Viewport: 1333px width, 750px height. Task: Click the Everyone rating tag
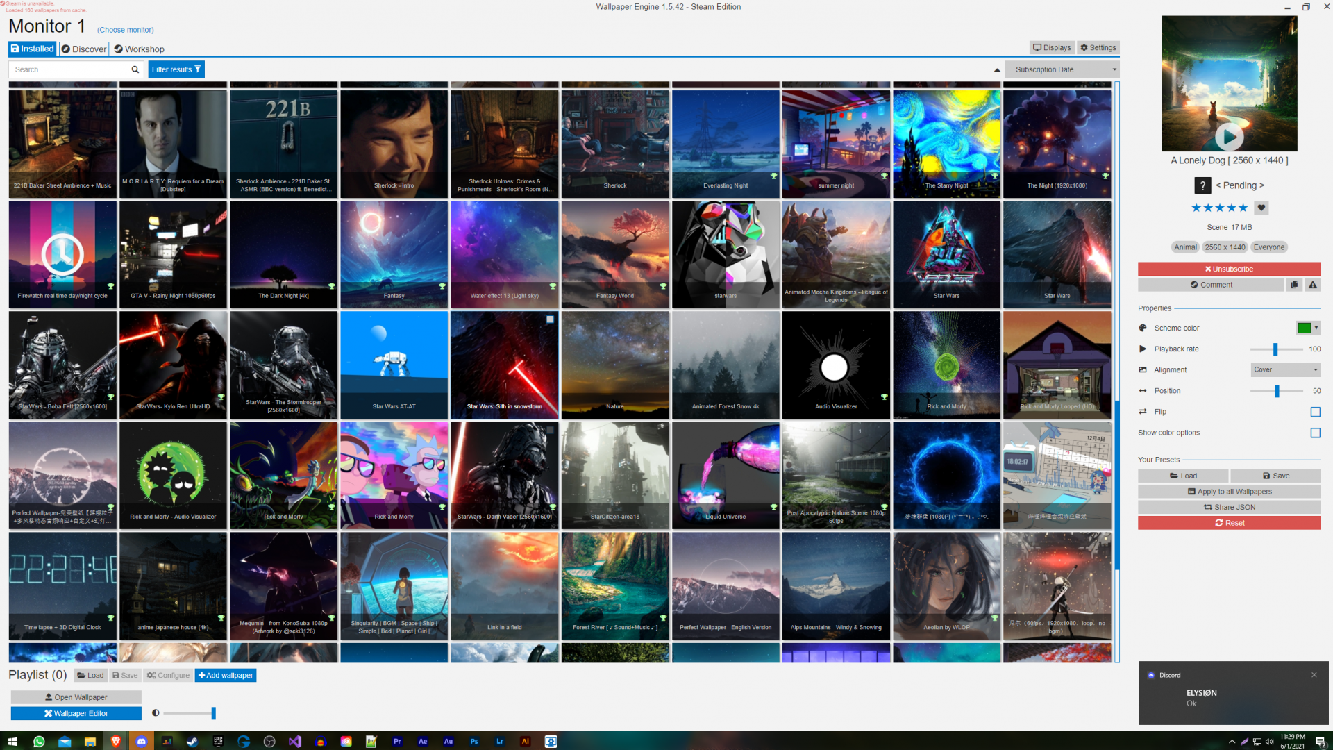1268,247
